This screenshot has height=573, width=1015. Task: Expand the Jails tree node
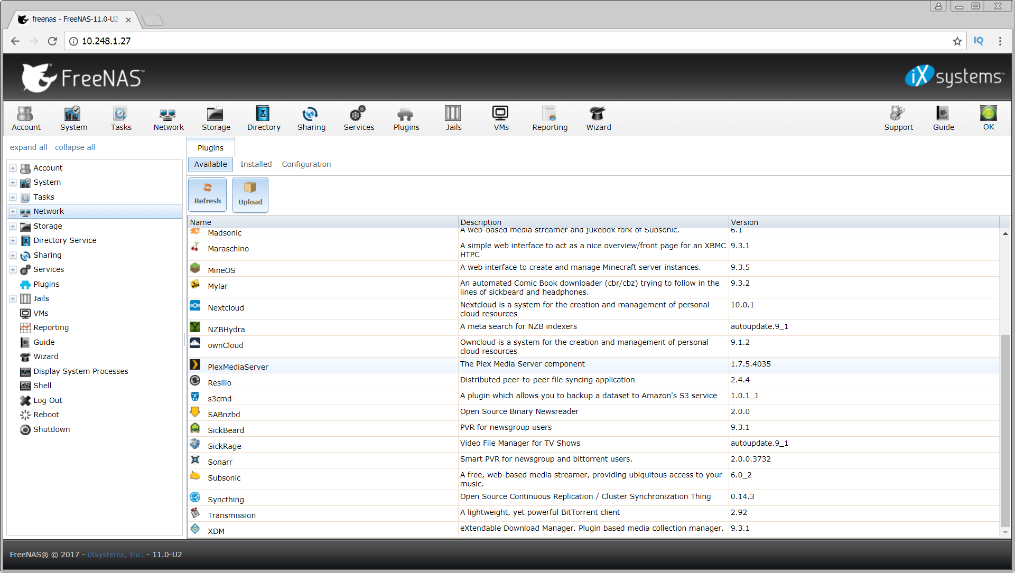(x=13, y=298)
